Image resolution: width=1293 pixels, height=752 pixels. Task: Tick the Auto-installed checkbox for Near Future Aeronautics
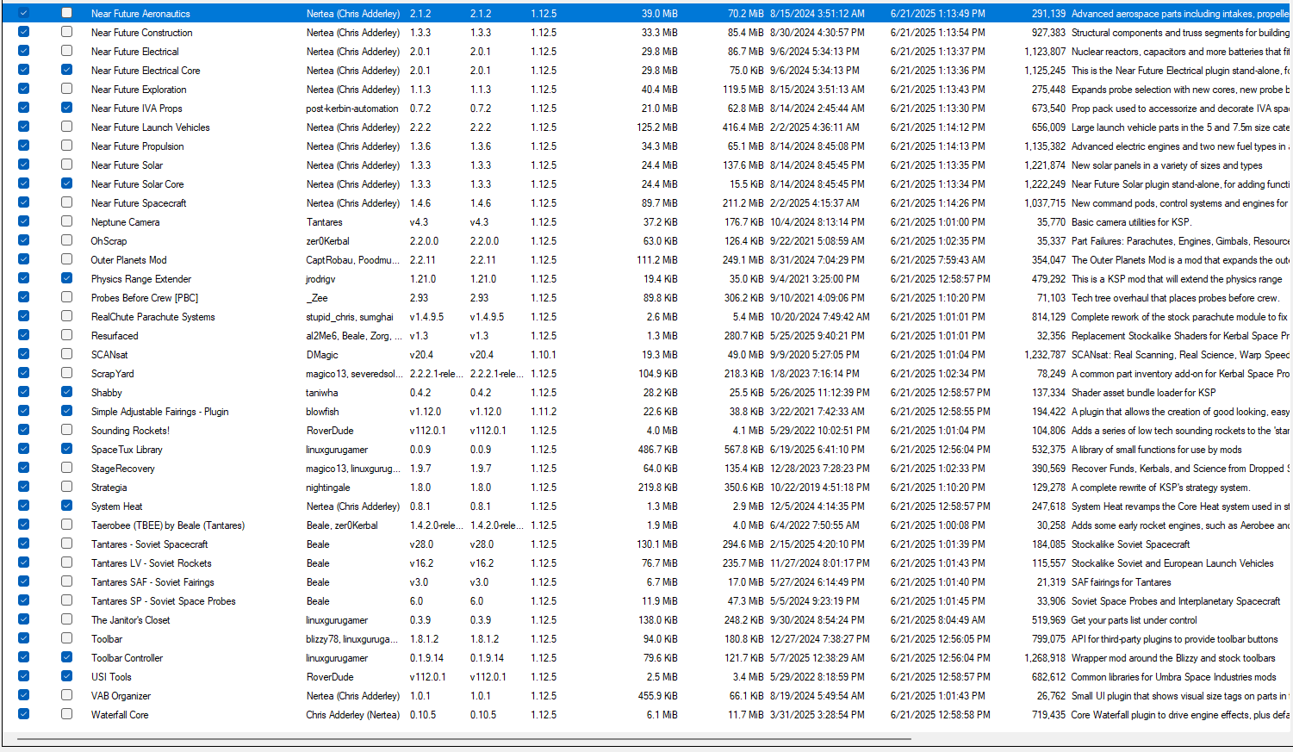tap(66, 13)
